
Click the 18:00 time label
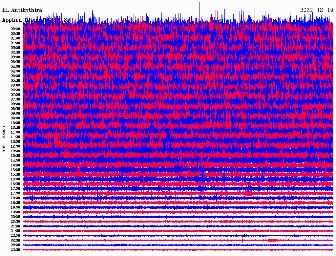pos(15,198)
